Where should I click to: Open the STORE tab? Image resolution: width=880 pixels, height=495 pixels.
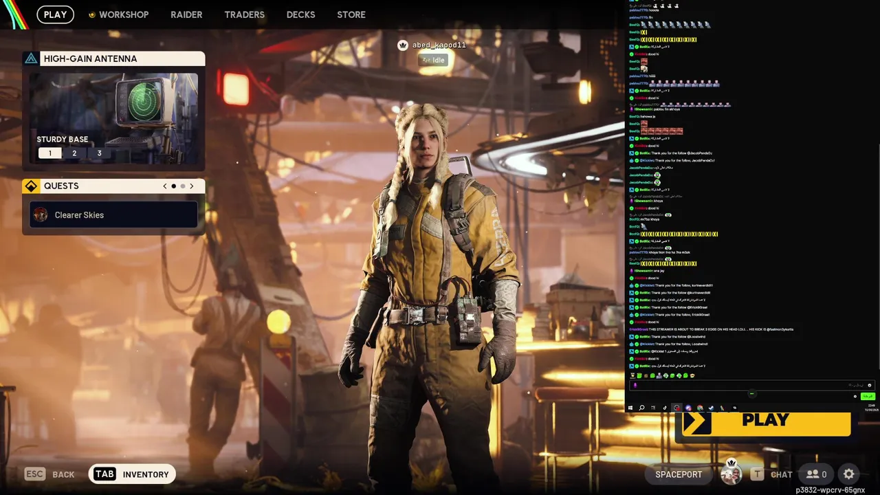(x=351, y=14)
